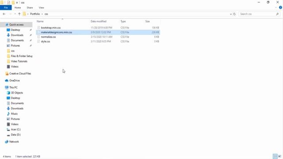
Task: Open 3D Objects folder
Action: tap(17, 93)
